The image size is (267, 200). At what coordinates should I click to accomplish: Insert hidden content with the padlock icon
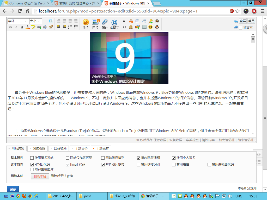(x=131, y=27)
